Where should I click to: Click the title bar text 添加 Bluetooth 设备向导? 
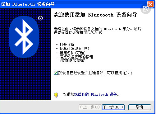tap(28, 4)
